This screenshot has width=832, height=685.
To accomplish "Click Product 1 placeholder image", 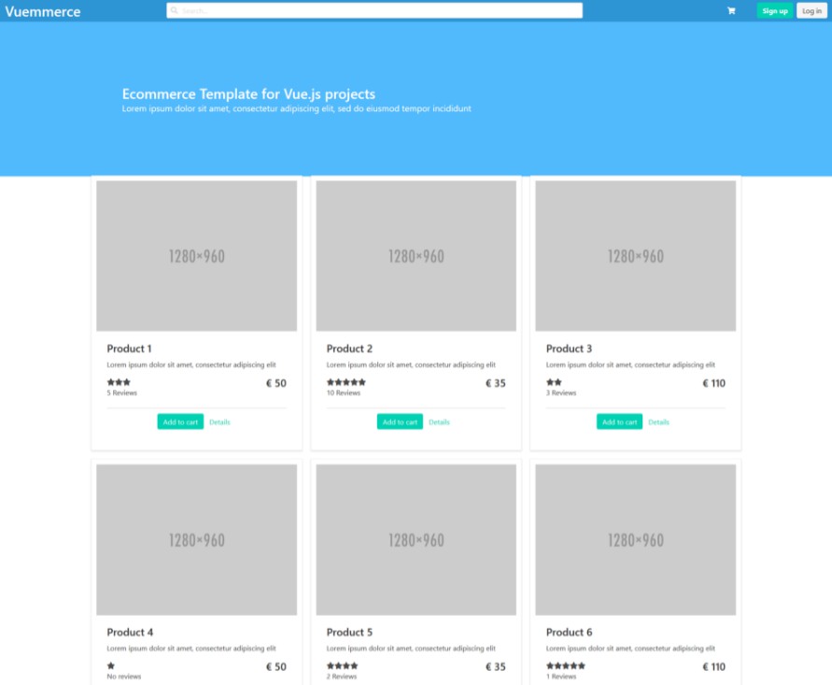I will pyautogui.click(x=196, y=256).
